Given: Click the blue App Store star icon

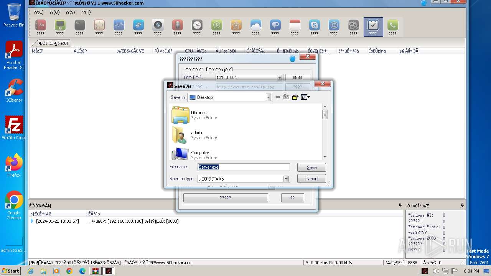Looking at the screenshot, I should [x=138, y=26].
